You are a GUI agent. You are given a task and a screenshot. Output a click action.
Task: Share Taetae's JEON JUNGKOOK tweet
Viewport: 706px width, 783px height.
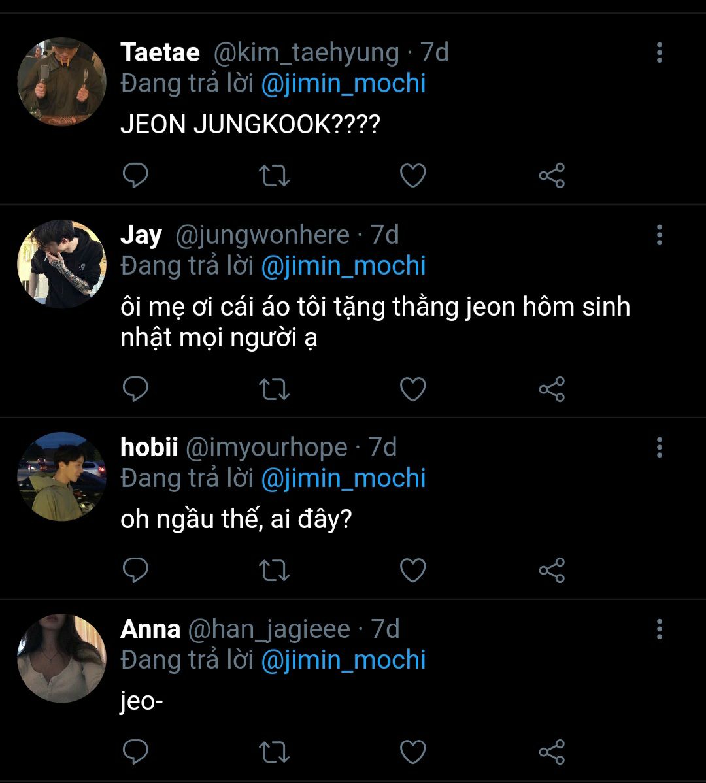click(x=552, y=176)
